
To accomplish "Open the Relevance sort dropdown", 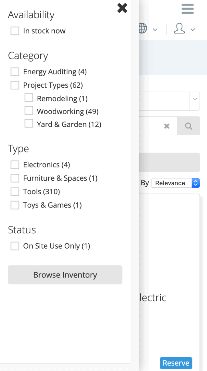I will click(176, 183).
